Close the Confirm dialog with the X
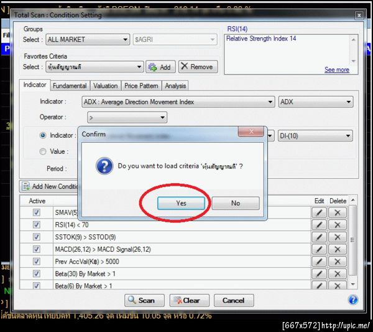Viewport: 373px width, 332px height. [x=251, y=131]
